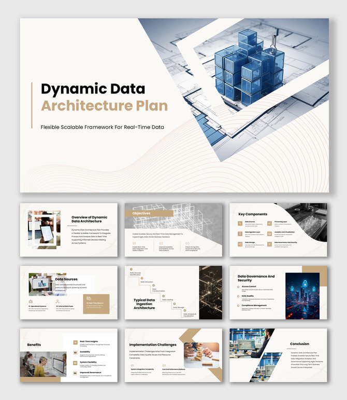Select the 'Benefits' heading
347x400 pixels.
pyautogui.click(x=34, y=344)
